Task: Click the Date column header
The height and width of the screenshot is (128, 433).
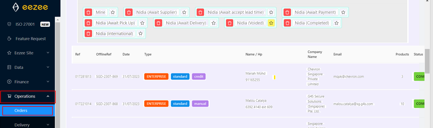Action: [126, 54]
